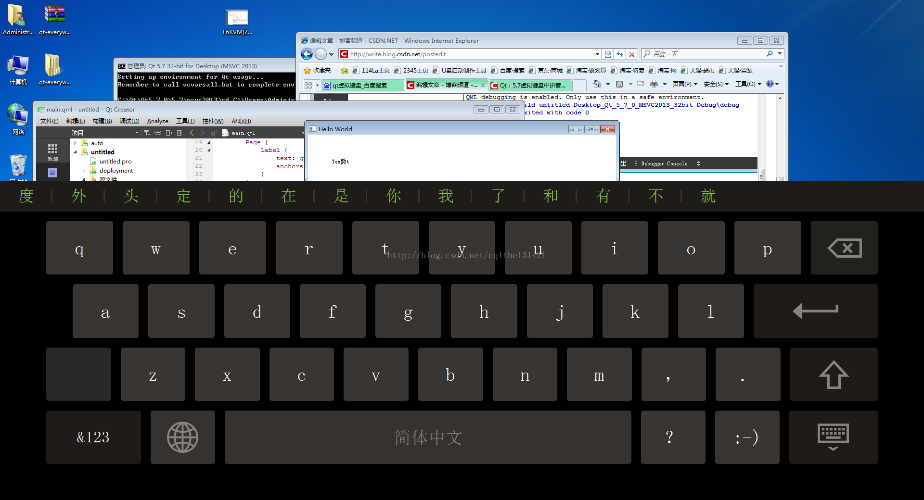Hide the virtual keyboard with the keyboard icon
Viewport: 924px width, 500px height.
coord(833,437)
